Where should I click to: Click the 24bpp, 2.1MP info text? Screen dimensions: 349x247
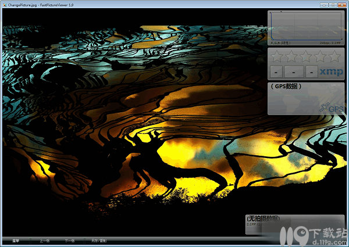pos(330,42)
